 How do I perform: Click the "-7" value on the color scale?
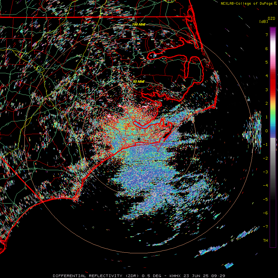[265, 227]
